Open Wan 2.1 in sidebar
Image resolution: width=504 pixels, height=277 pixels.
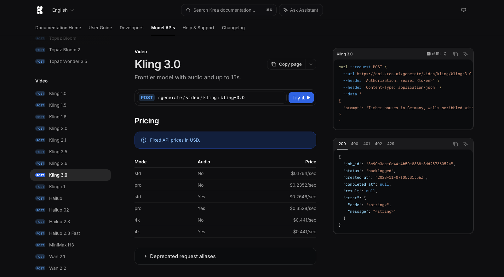(71, 257)
